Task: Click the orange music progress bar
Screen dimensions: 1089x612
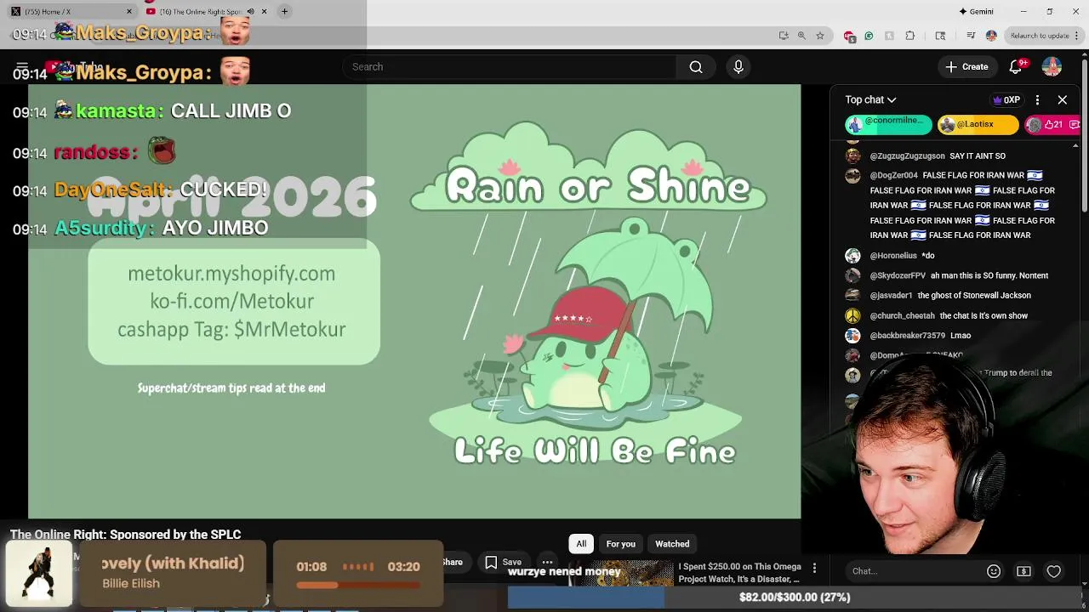Action: click(x=357, y=585)
